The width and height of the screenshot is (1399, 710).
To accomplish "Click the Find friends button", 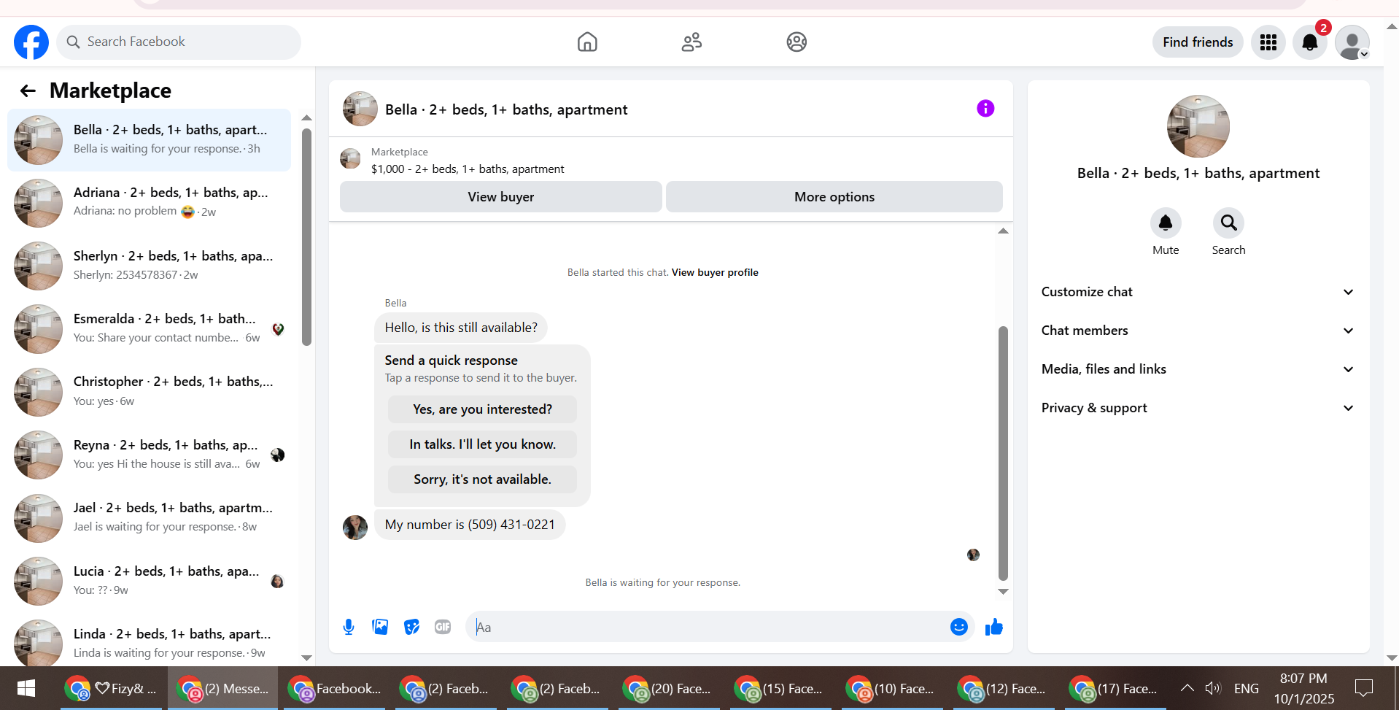I will (x=1198, y=42).
